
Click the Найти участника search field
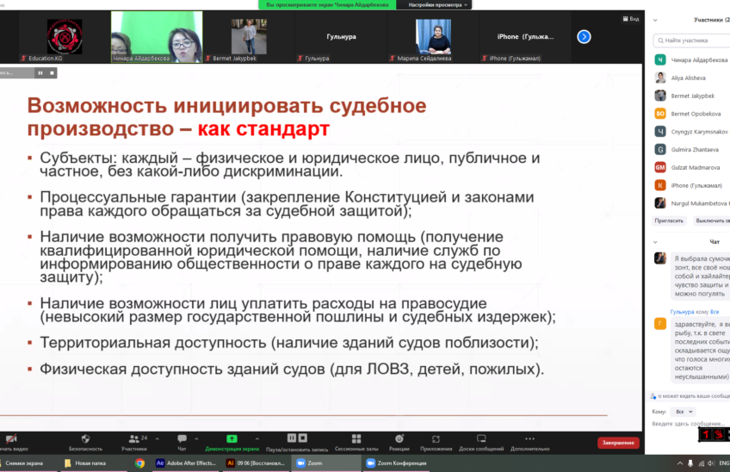[x=694, y=40]
